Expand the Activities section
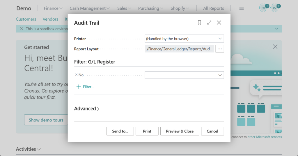This screenshot has height=156, width=298. pyautogui.click(x=28, y=149)
